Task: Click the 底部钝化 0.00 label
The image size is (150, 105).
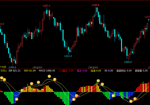Action: coord(124,71)
